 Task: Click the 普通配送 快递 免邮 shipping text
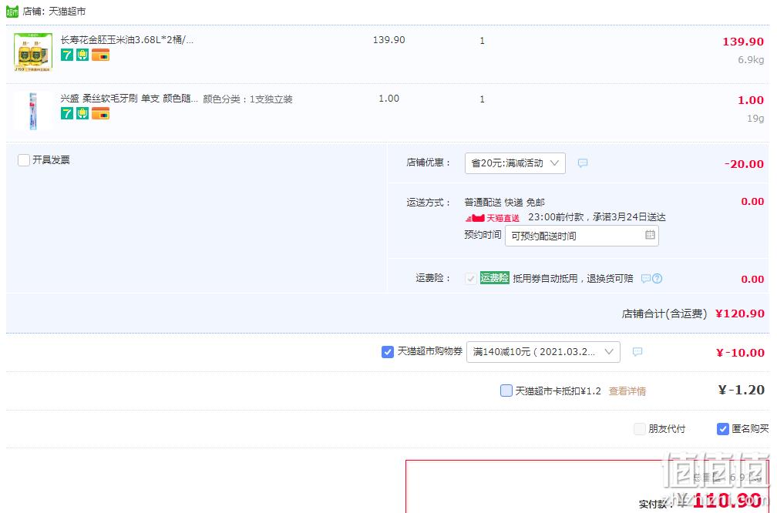[504, 202]
